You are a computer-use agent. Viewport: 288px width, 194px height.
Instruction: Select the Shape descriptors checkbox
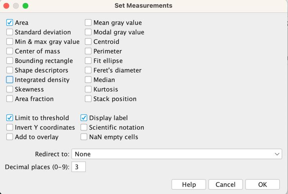[9, 70]
